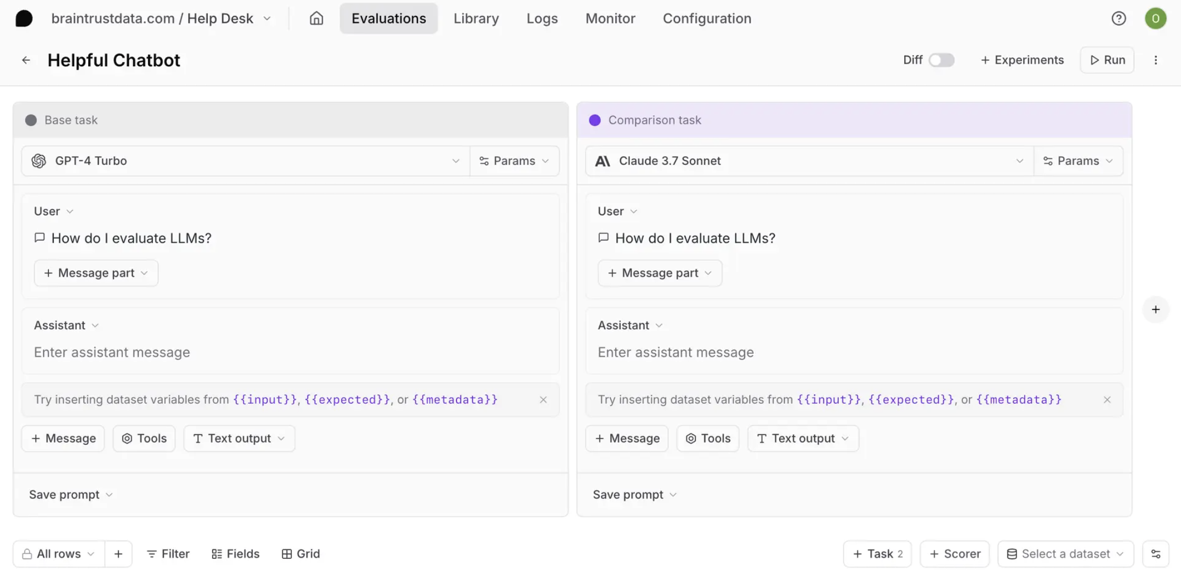Open the Select a dataset dropdown
Image resolution: width=1181 pixels, height=584 pixels.
pyautogui.click(x=1065, y=554)
